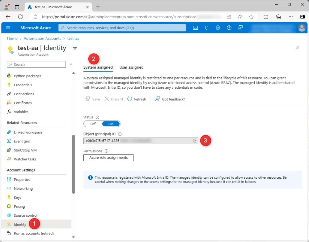Open a new browser tab
Viewport: 309px width, 242px height.
click(98, 7)
